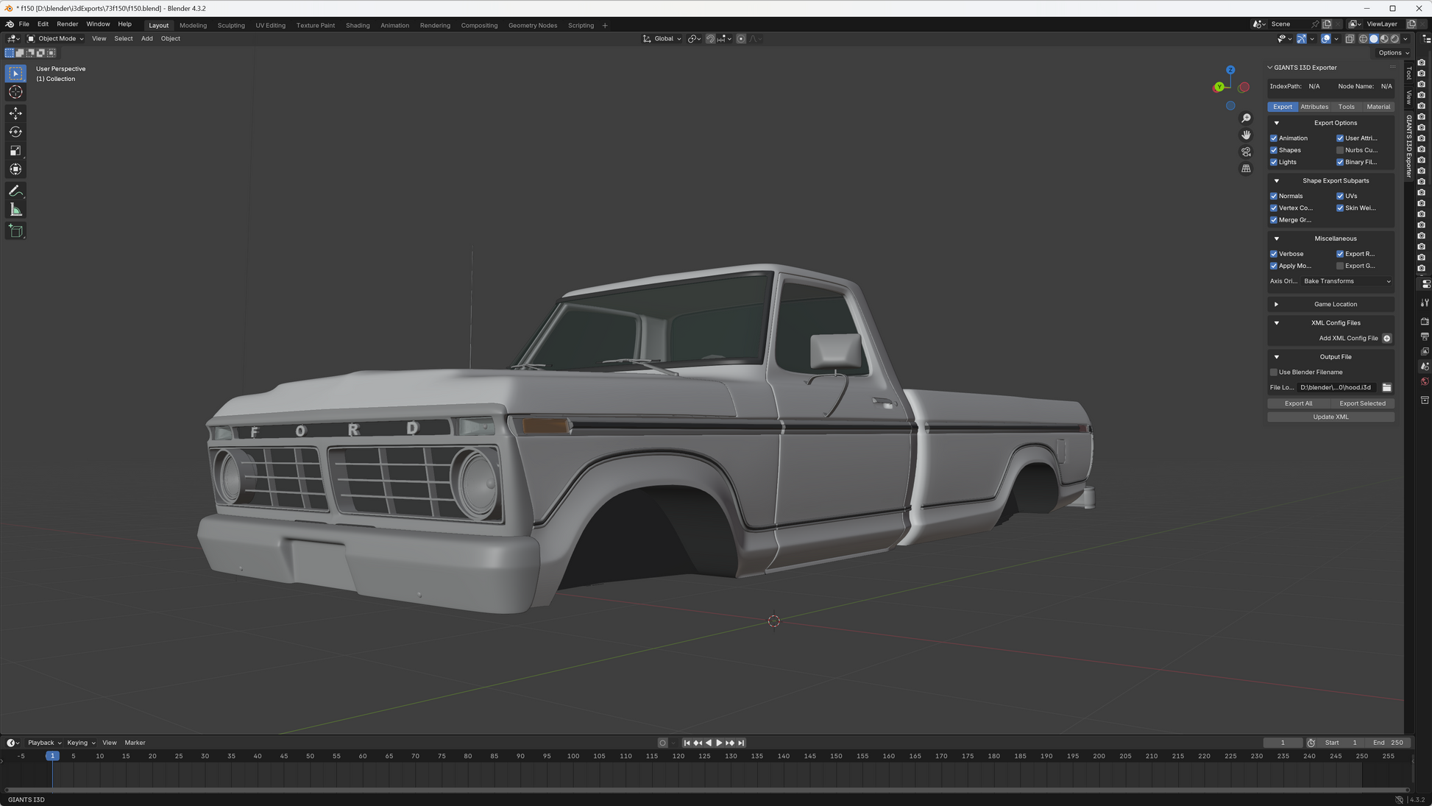The width and height of the screenshot is (1432, 806).
Task: Open the Object Mode dropdown
Action: pyautogui.click(x=56, y=39)
